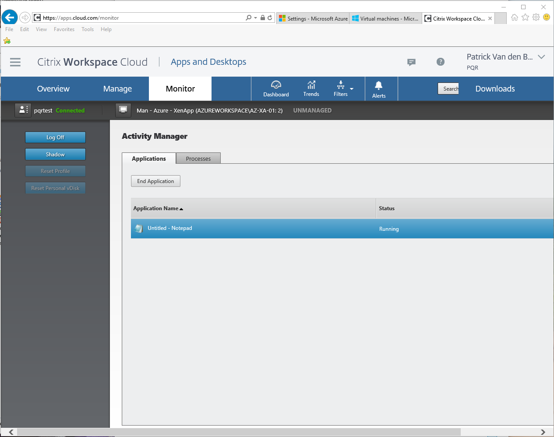Image resolution: width=554 pixels, height=437 pixels.
Task: Open the Dashboard gauge view
Action: click(276, 88)
